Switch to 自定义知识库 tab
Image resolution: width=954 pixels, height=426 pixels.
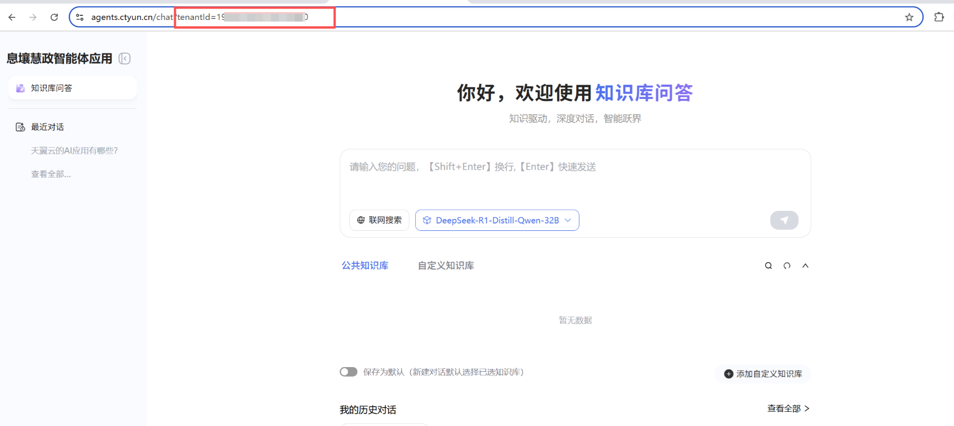tap(446, 266)
